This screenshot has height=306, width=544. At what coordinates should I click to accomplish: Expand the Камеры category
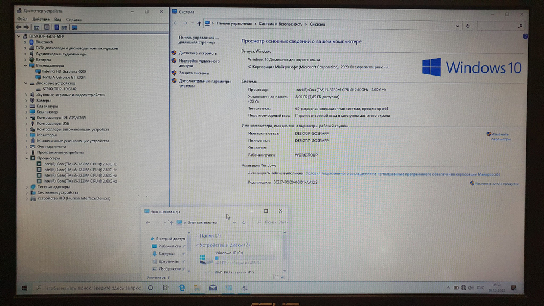26,101
